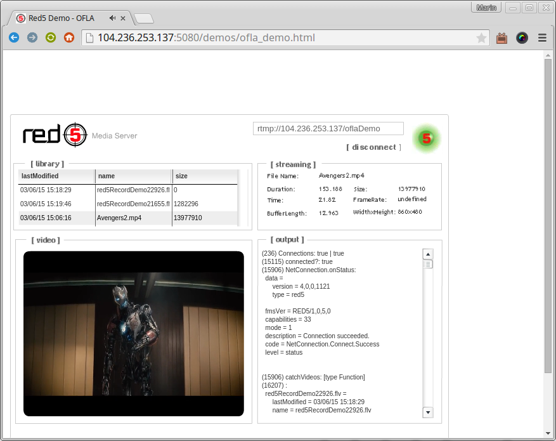Bookmark this page with the star icon
This screenshot has height=441, width=556.
click(481, 37)
